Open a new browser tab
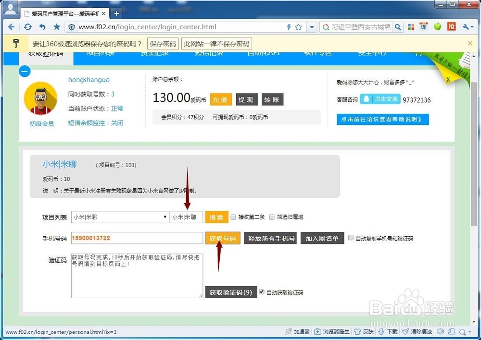Screen dimensions: 481x340 [x=116, y=13]
